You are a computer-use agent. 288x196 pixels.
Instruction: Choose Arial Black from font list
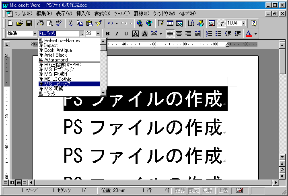click(70, 55)
